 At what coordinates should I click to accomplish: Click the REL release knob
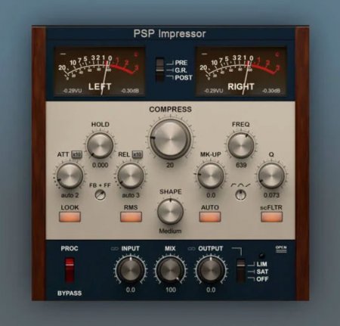[x=131, y=175]
